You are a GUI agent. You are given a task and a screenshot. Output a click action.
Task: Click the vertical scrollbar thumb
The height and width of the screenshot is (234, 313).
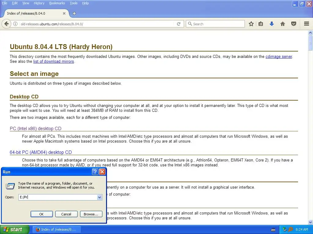pos(310,43)
